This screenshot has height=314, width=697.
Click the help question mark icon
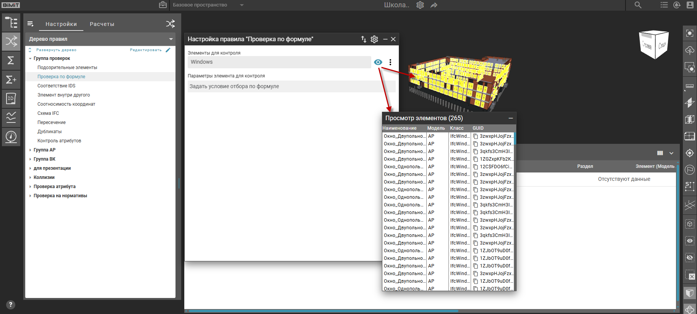click(x=11, y=304)
